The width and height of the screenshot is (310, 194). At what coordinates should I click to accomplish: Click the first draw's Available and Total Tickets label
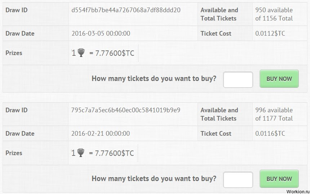point(219,14)
